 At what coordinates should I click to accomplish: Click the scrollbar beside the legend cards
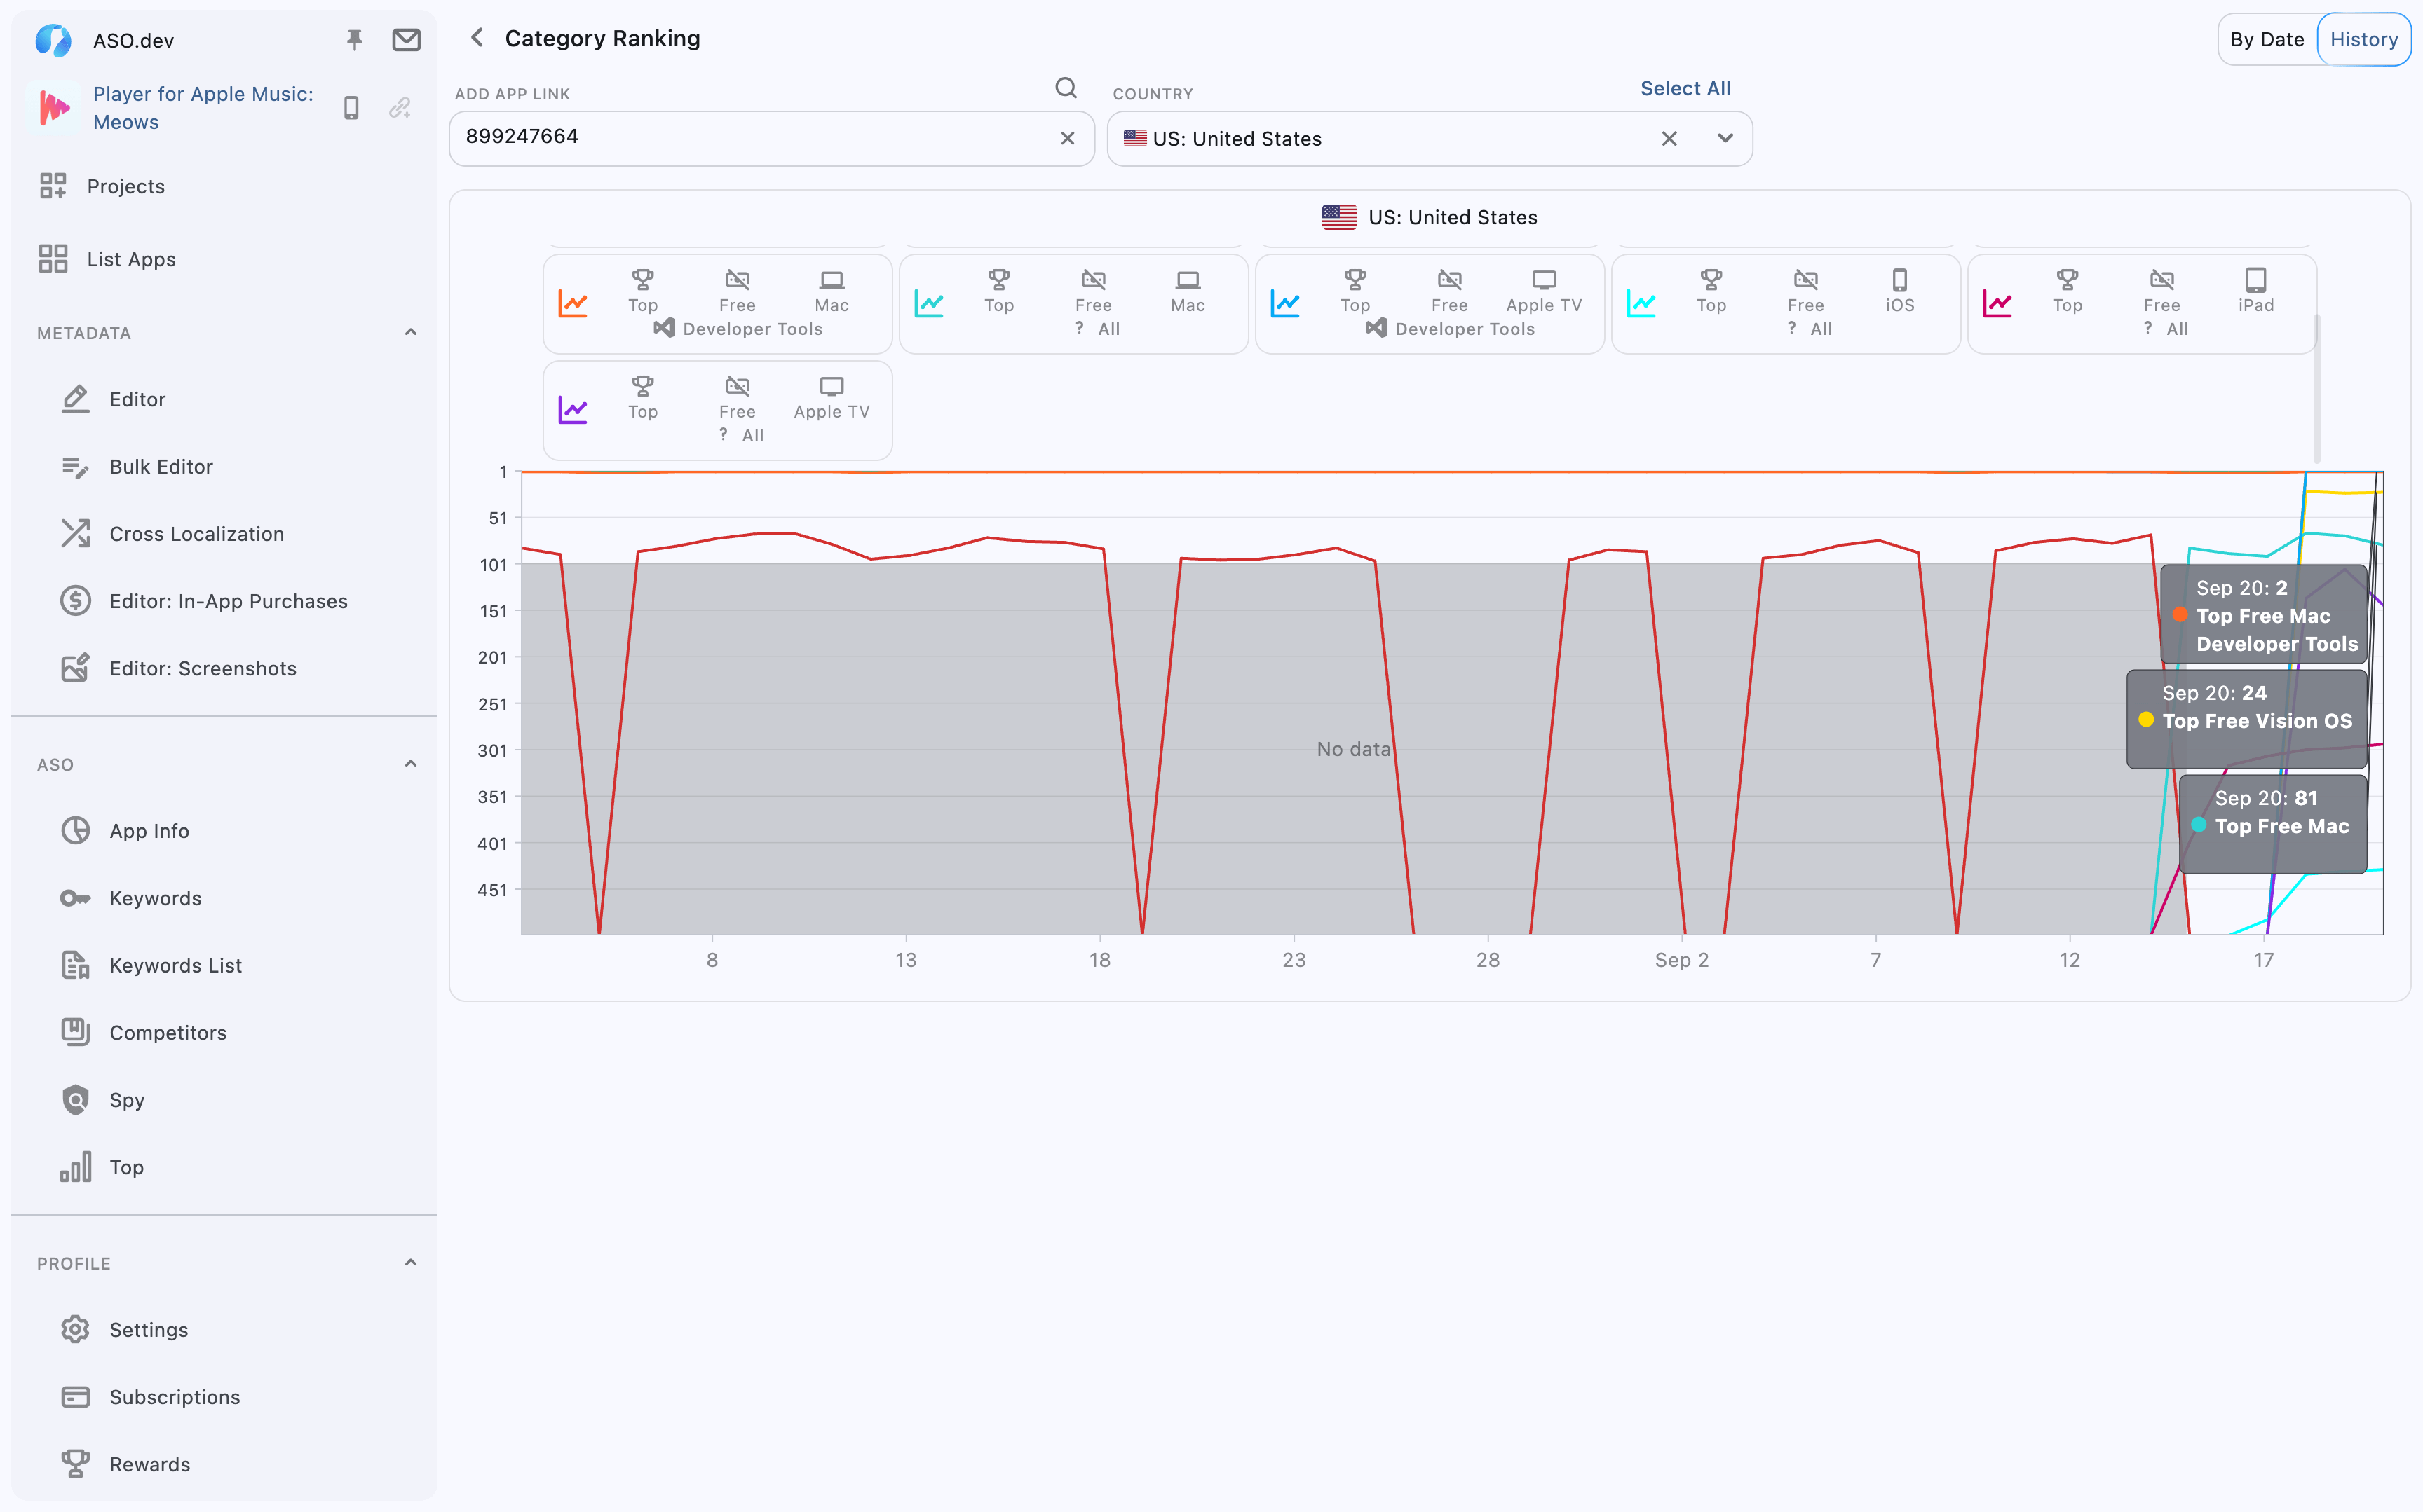pyautogui.click(x=2317, y=390)
